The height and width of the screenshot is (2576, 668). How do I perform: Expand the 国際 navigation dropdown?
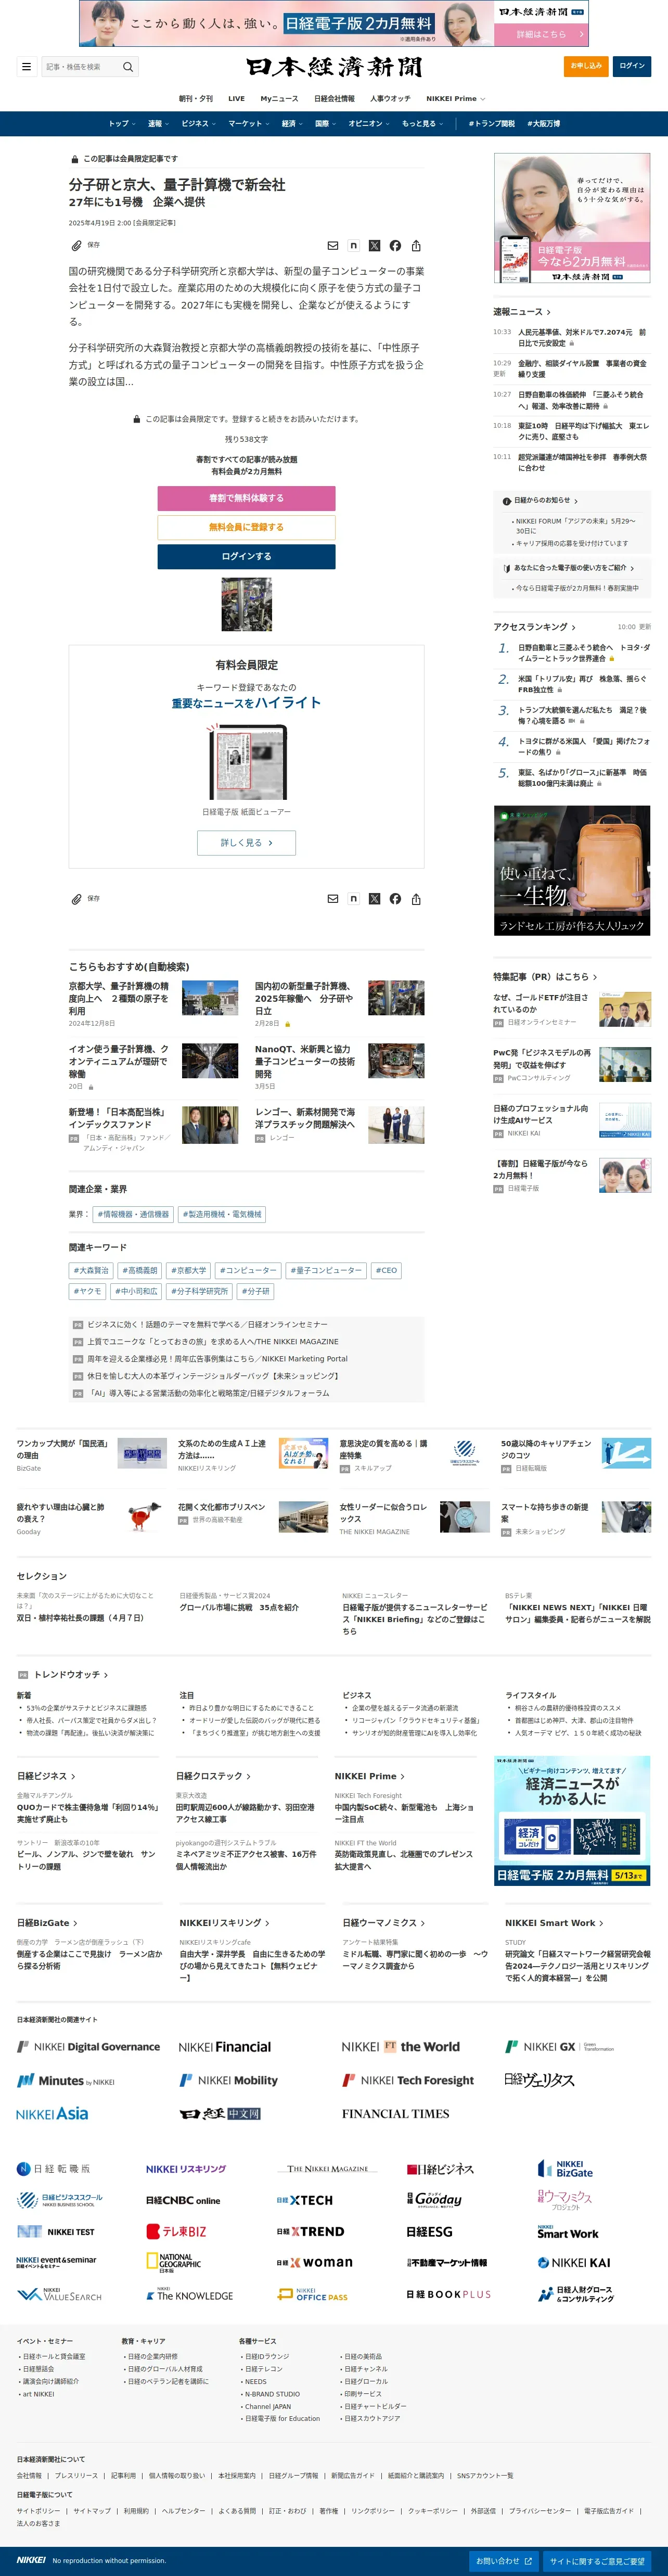coord(325,124)
